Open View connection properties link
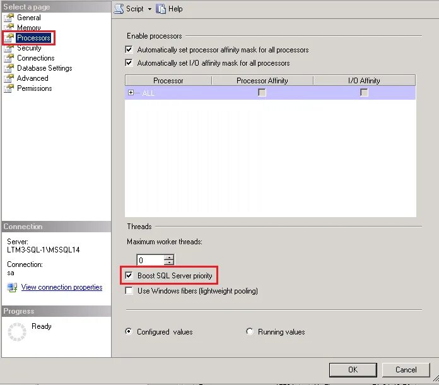The image size is (439, 385). coord(62,287)
